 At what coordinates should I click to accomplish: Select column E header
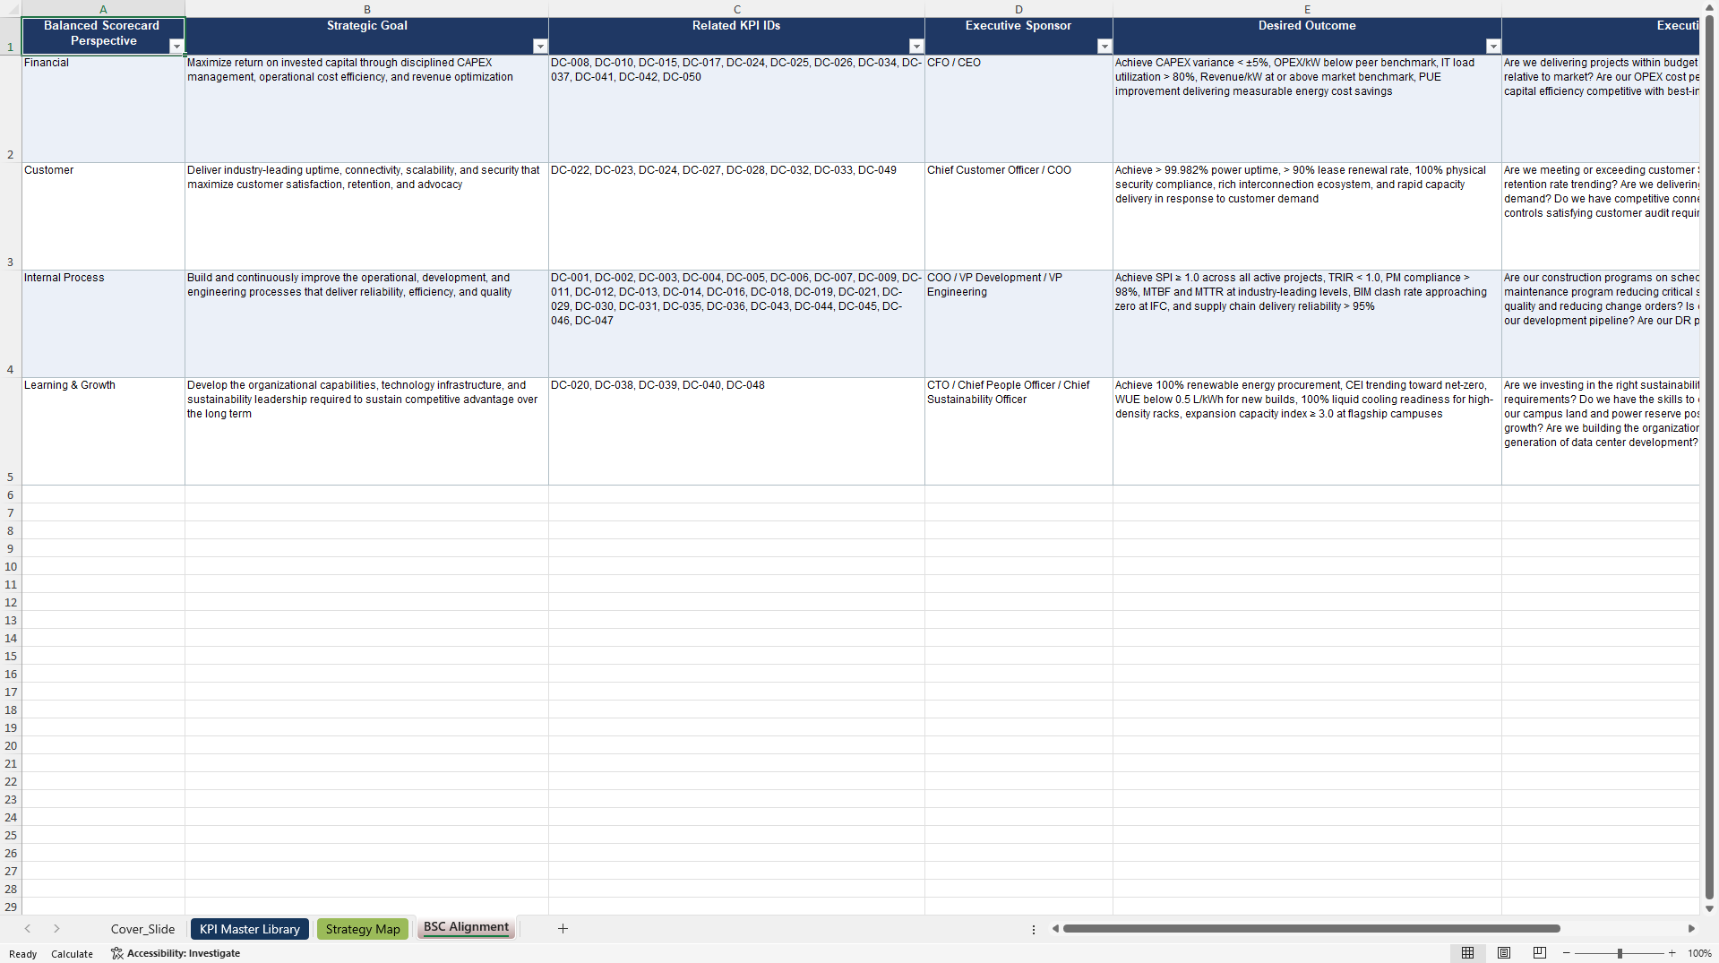(x=1307, y=9)
